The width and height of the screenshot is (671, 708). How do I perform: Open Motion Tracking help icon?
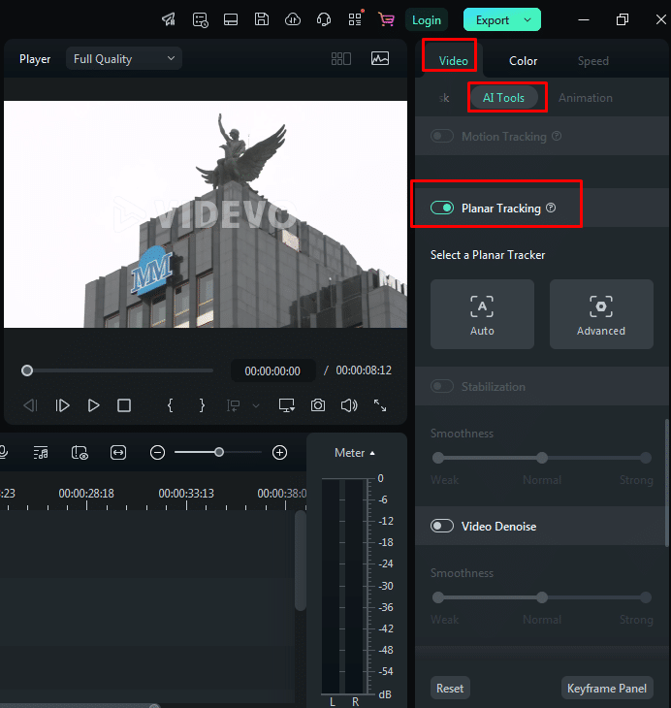[x=557, y=136]
